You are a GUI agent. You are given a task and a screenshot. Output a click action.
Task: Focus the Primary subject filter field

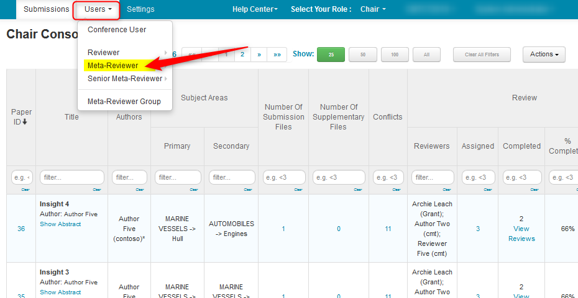(178, 177)
